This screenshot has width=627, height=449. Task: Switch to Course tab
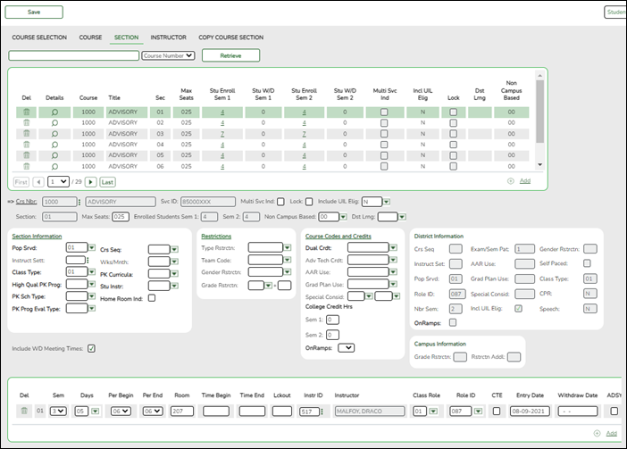click(x=90, y=37)
